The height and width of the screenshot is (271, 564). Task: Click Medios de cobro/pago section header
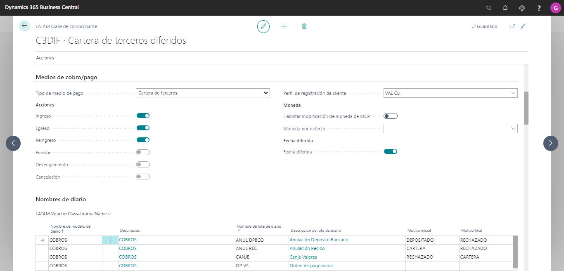[x=66, y=77]
